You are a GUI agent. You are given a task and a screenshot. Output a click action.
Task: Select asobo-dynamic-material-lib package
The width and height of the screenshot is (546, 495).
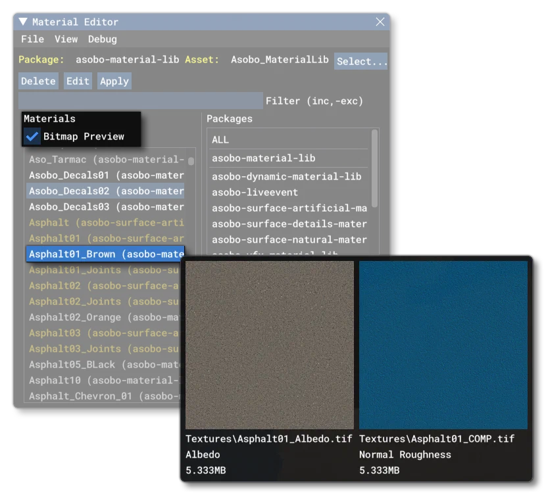click(x=289, y=176)
